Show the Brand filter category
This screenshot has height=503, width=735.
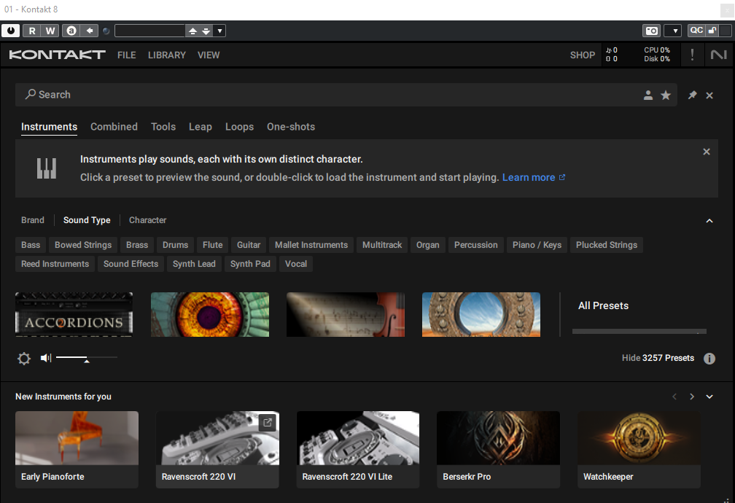(x=33, y=220)
